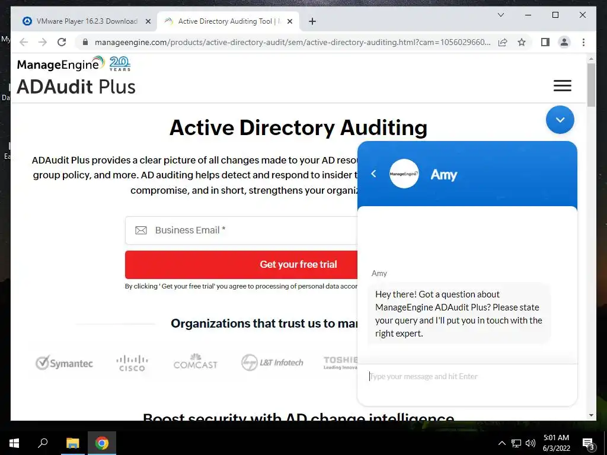Close the VMware Player Download tab

coord(148,22)
